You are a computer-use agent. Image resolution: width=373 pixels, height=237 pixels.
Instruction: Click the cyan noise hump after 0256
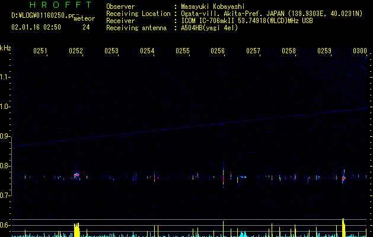[243, 235]
